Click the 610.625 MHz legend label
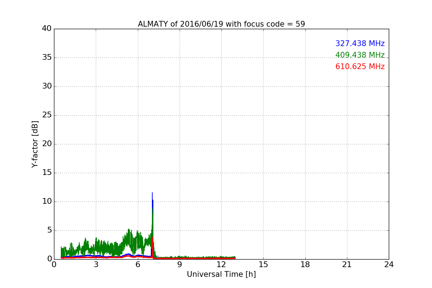This screenshot has width=432, height=288. 360,67
